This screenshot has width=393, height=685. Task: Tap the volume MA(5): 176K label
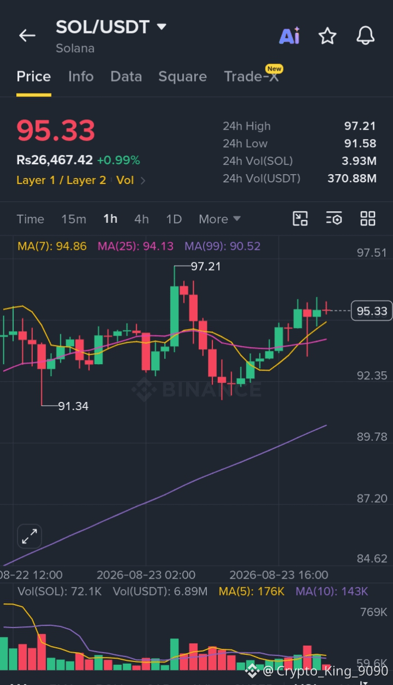point(251,591)
